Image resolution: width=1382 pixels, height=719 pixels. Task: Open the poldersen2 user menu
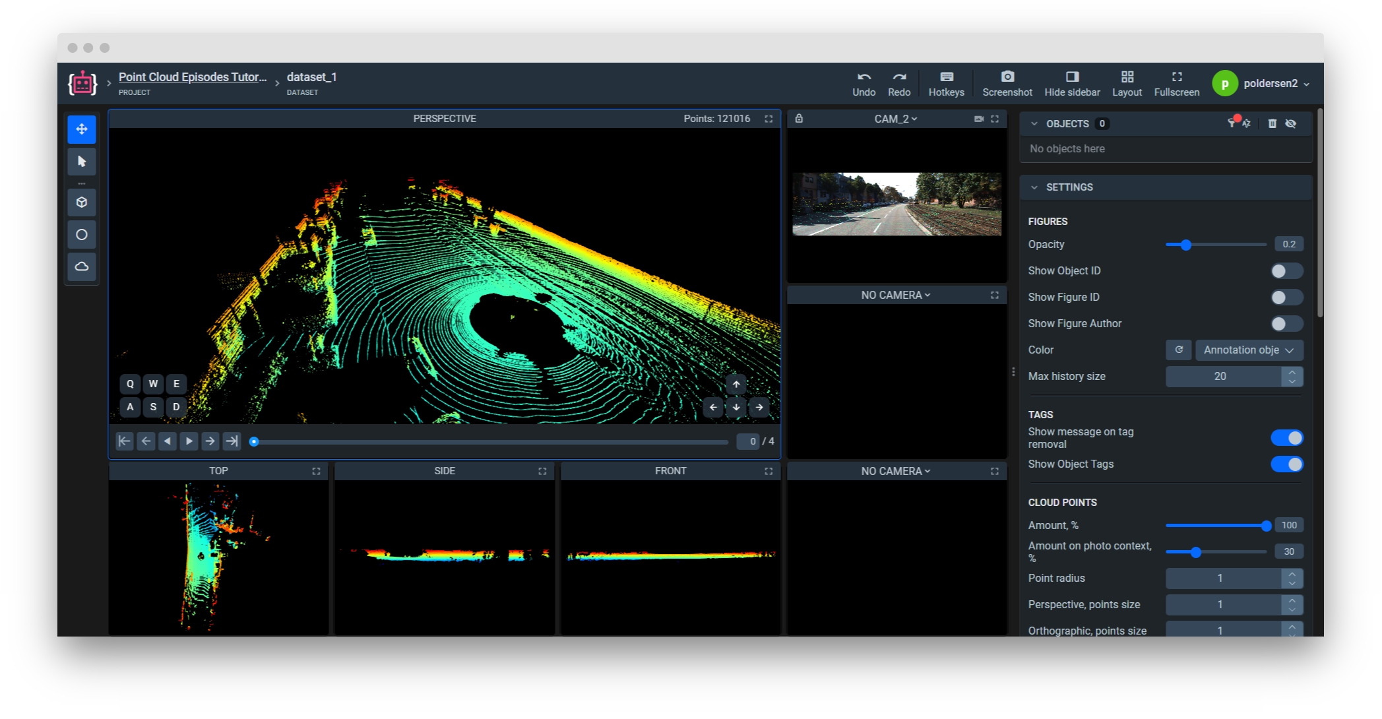point(1261,83)
